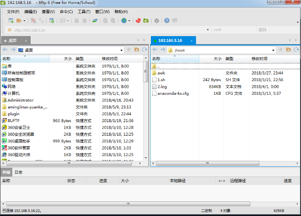
Task: Click the green session properties toolbar icon
Action: [52, 20]
